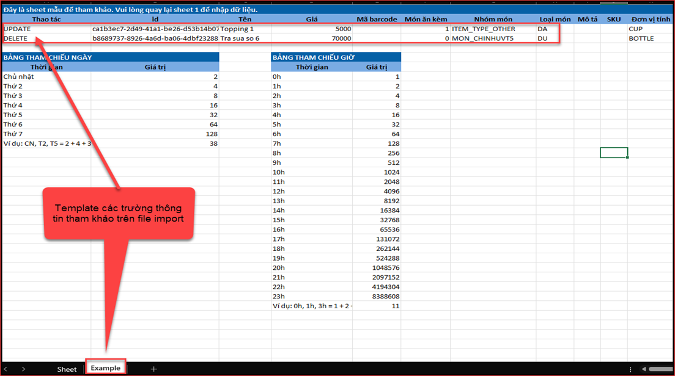Select the 'Mã barcode' column header cell

pos(377,20)
